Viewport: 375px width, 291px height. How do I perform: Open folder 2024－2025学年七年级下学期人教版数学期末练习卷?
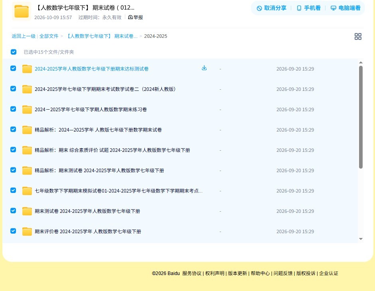91,109
